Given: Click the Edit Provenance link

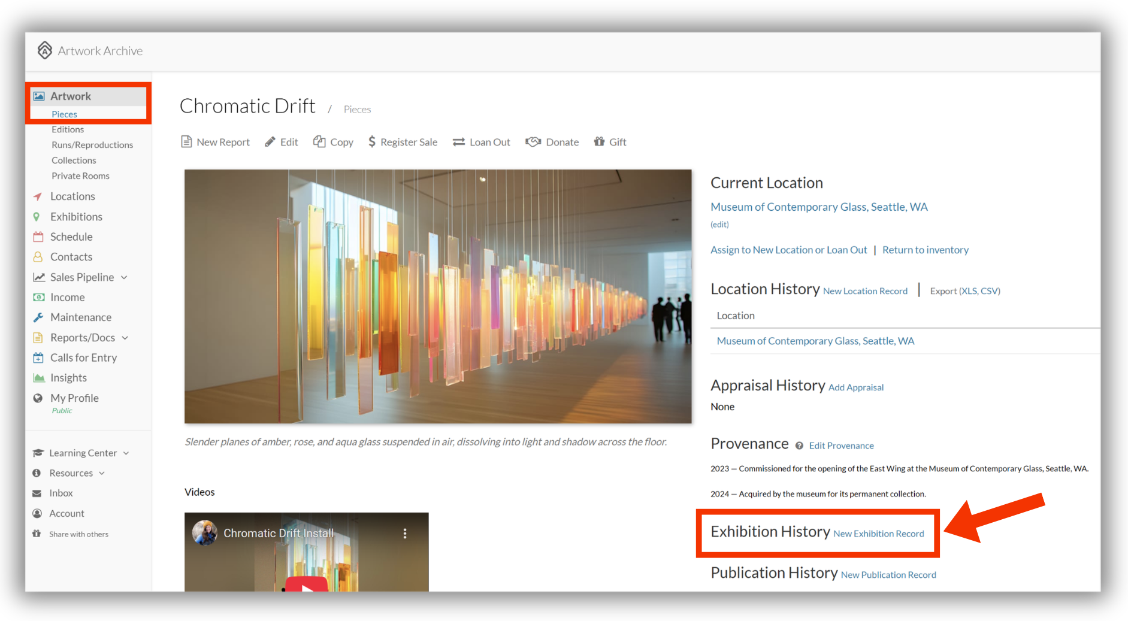Looking at the screenshot, I should pos(841,446).
